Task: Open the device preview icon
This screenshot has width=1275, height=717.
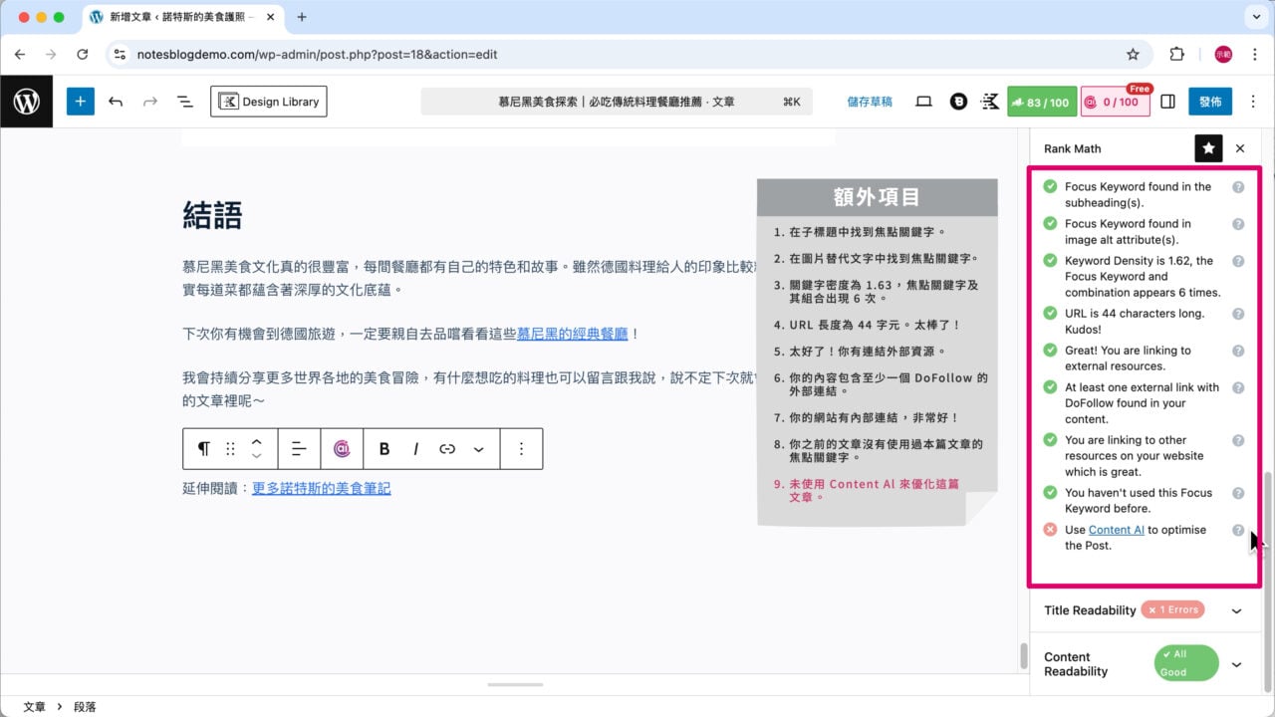Action: click(923, 101)
